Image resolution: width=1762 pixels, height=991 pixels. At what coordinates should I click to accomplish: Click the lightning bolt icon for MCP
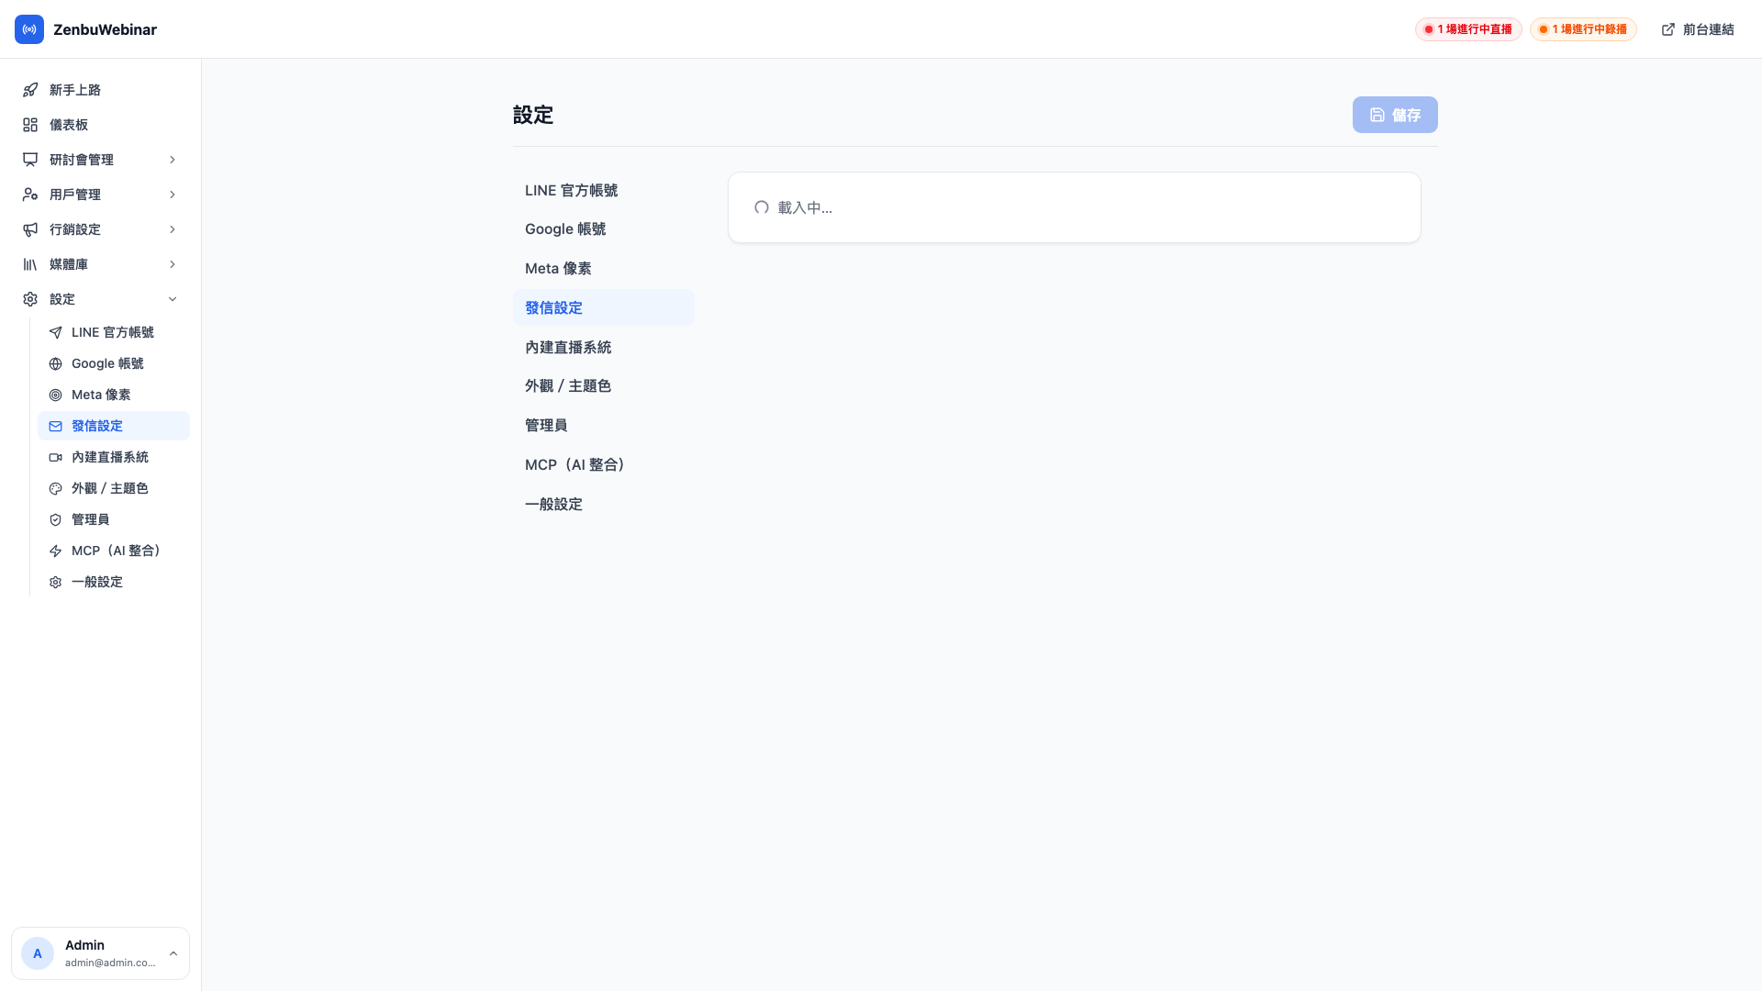click(56, 551)
